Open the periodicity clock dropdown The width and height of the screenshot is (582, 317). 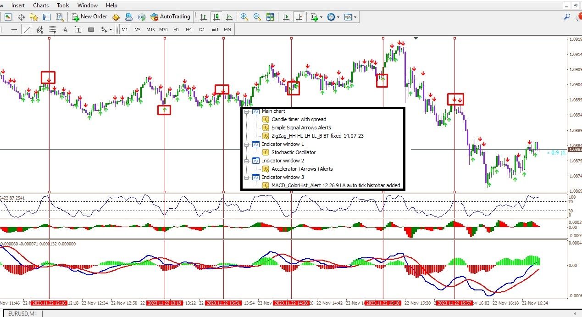tap(333, 17)
